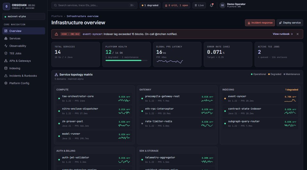Dismiss the INC-842 alert banner
Screen dimensions: 307x170
298,34
